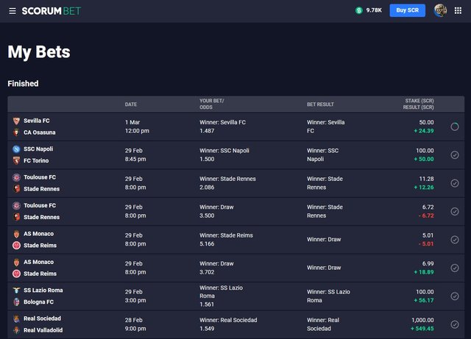471x339 pixels.
Task: Click the 1.561 odds value
Action: tap(207, 304)
